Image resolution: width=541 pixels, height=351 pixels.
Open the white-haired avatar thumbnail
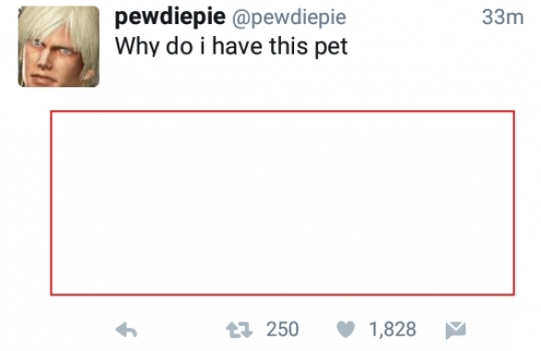click(x=58, y=46)
